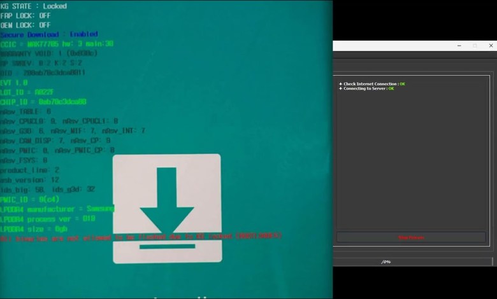Click the large download arrow icon
497x299 pixels.
167,208
